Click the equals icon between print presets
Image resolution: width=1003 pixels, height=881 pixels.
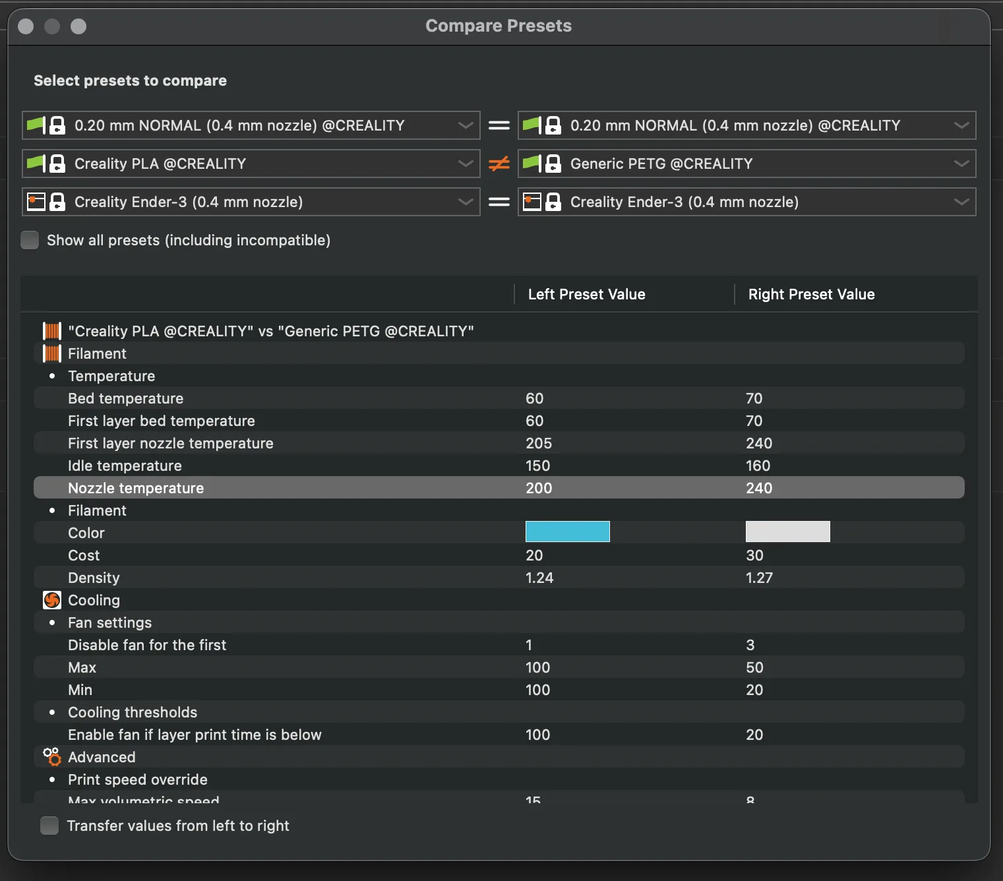click(499, 125)
